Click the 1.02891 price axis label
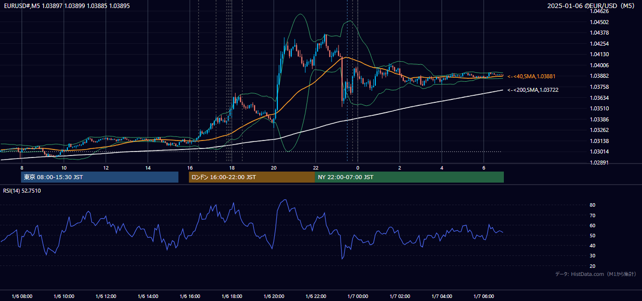The width and height of the screenshot is (642, 301). coord(599,163)
